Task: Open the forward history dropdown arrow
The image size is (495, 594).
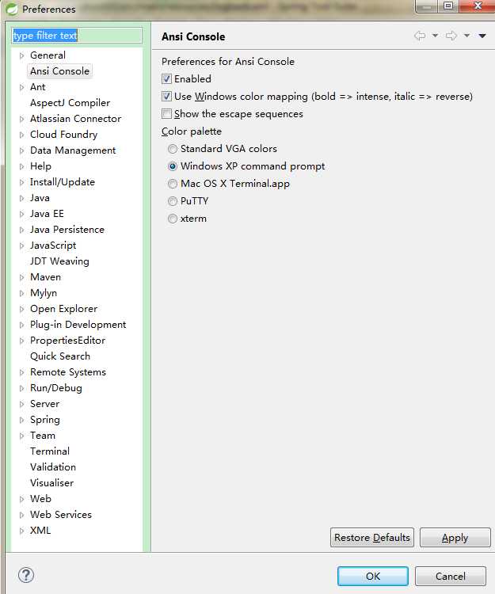Action: (467, 36)
